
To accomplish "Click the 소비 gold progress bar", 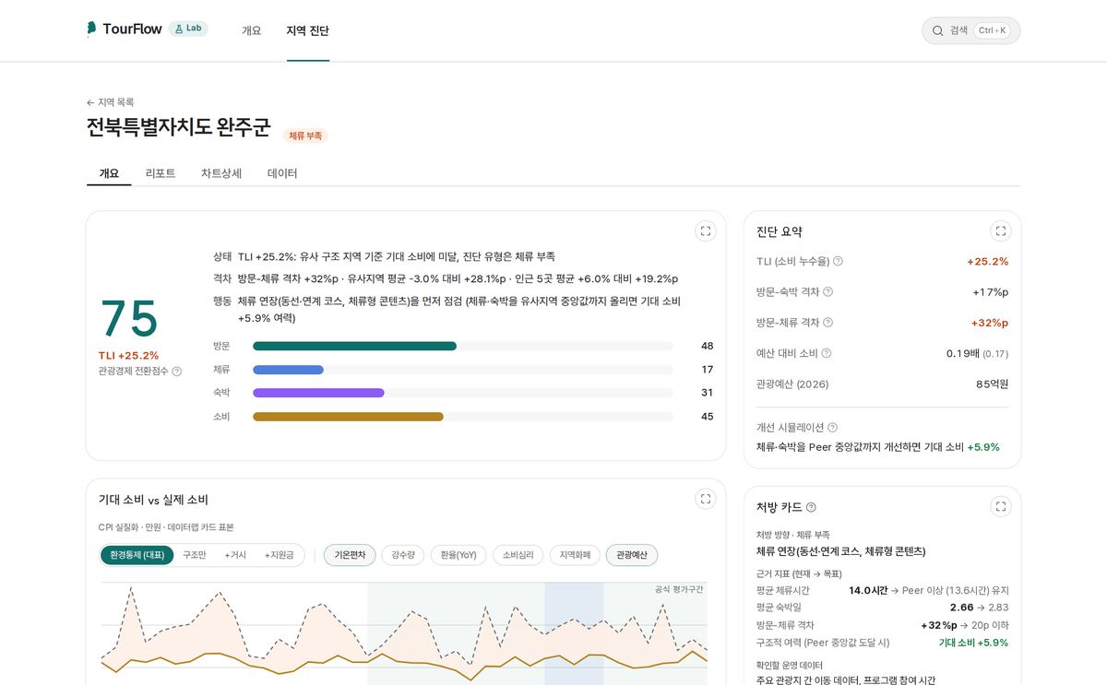I will click(x=348, y=417).
